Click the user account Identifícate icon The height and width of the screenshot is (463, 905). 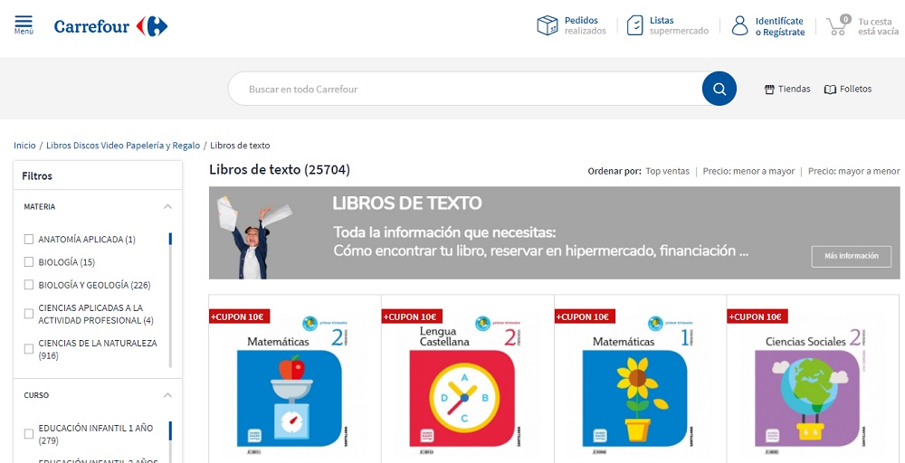(740, 25)
